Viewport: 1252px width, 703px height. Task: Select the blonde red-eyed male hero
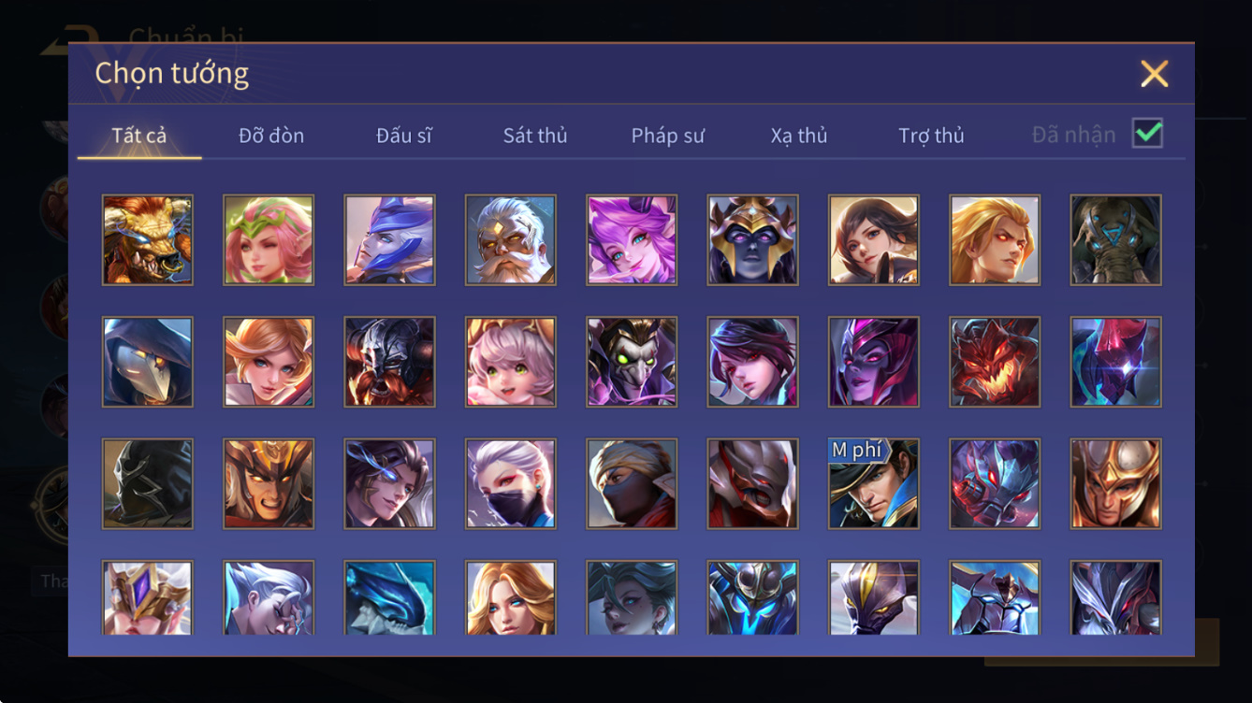click(995, 239)
